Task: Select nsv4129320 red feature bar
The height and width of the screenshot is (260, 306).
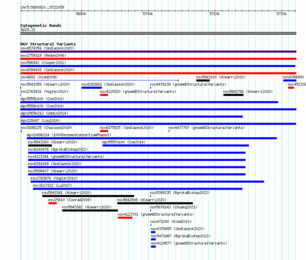Action: point(104,95)
